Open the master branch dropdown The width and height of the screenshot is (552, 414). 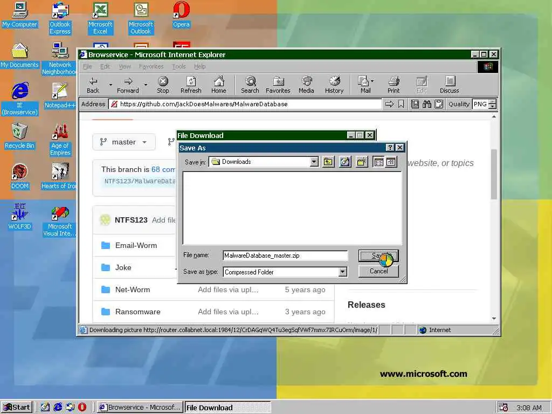[x=123, y=142]
